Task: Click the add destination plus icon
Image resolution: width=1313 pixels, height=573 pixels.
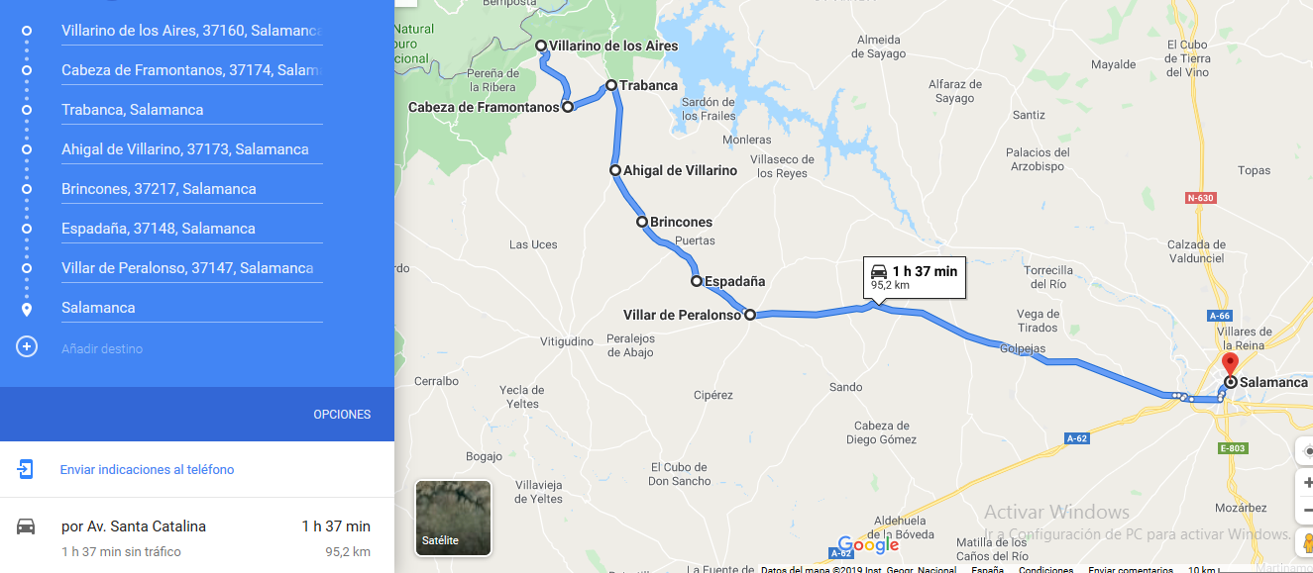Action: click(x=27, y=346)
